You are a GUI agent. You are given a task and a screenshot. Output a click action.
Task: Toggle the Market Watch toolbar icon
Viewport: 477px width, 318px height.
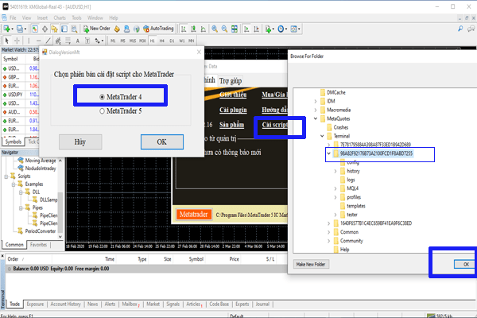35,29
